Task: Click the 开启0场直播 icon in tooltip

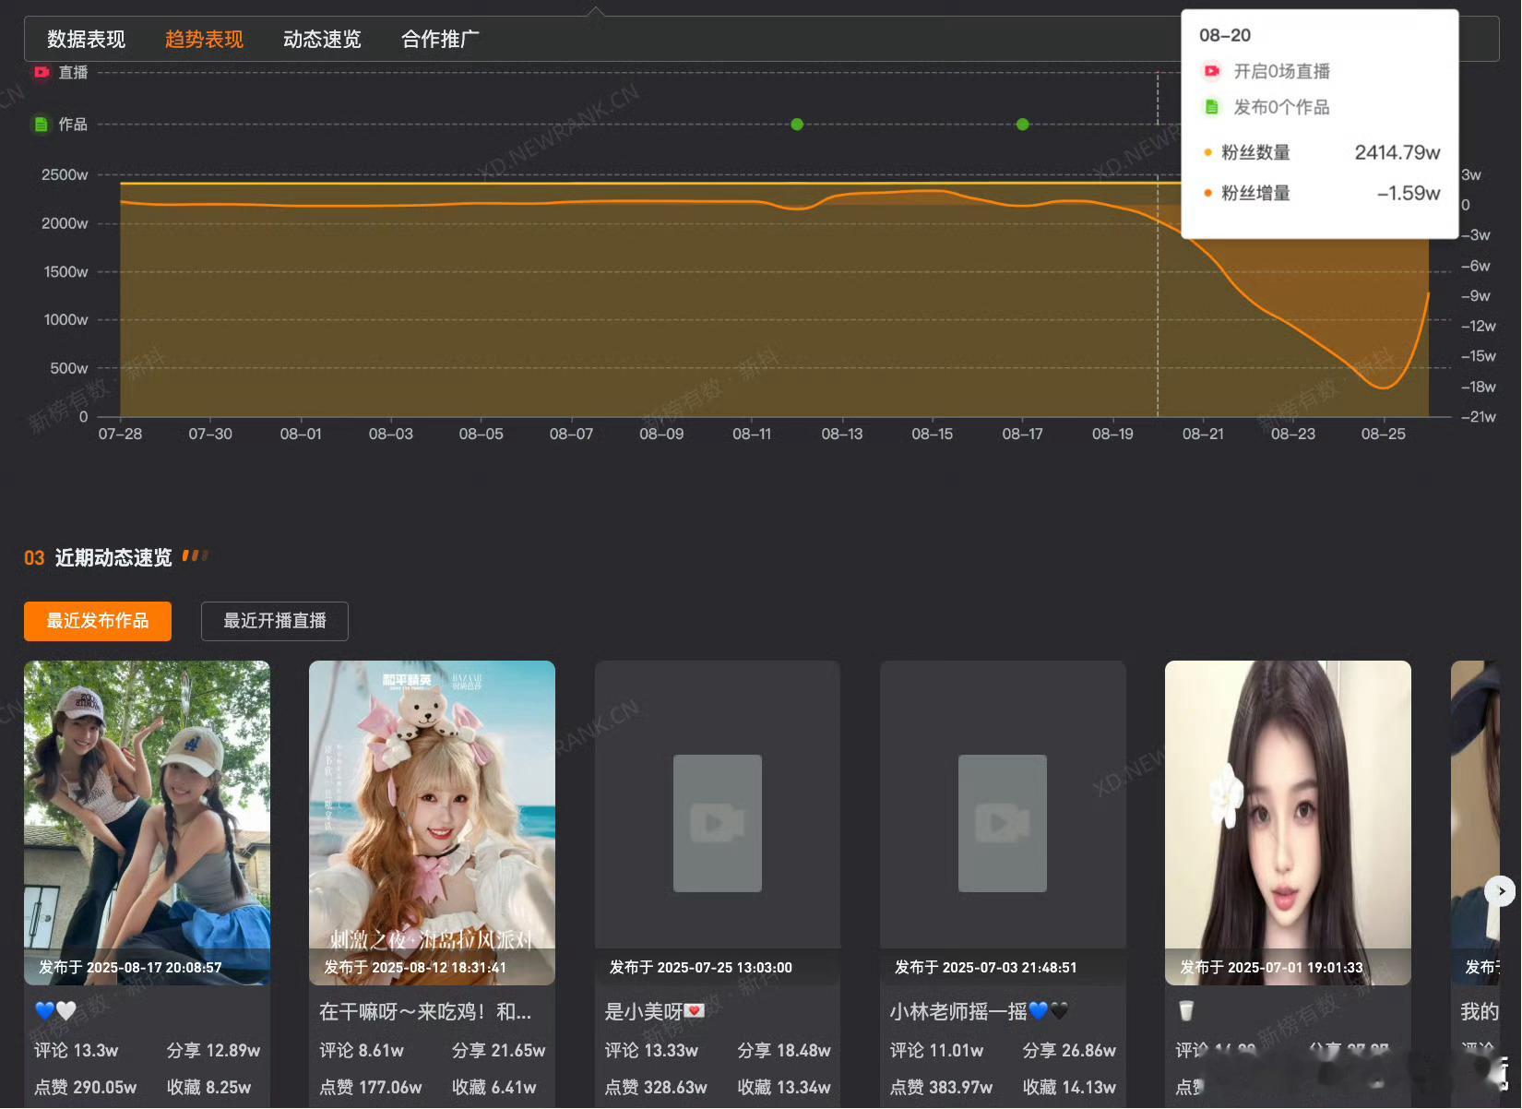Action: pos(1212,71)
